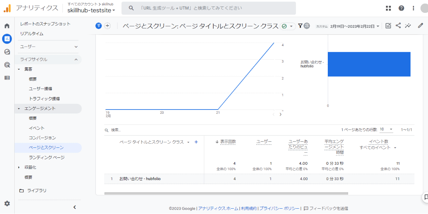Click the blue お問い合わせ bar in chart
The width and height of the screenshot is (428, 214).
(369, 64)
